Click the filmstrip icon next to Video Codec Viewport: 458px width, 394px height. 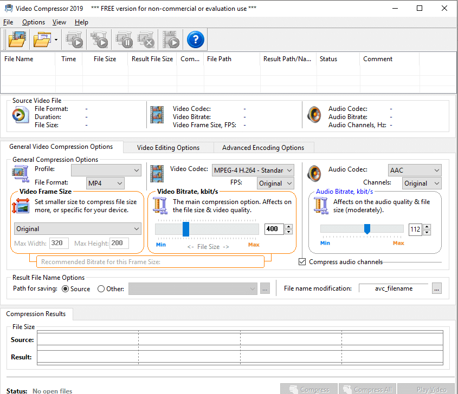[157, 172]
